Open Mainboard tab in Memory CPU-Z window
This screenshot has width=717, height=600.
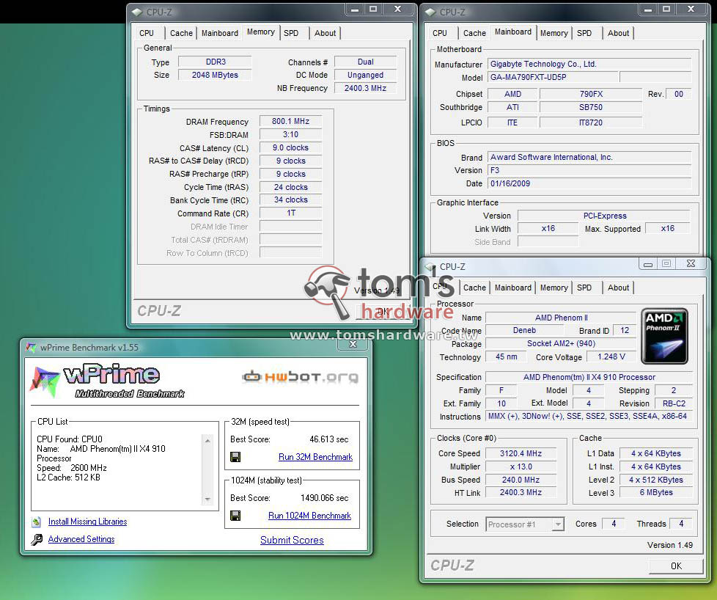pos(220,33)
